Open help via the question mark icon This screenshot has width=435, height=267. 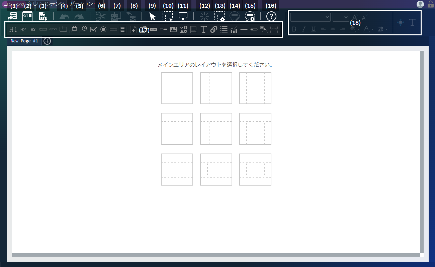[271, 16]
